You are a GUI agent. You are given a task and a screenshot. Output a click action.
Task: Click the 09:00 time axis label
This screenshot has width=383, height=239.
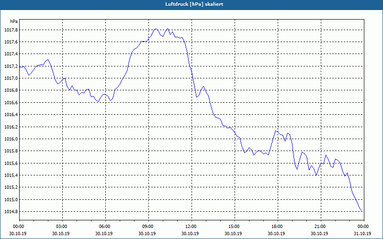(x=148, y=227)
